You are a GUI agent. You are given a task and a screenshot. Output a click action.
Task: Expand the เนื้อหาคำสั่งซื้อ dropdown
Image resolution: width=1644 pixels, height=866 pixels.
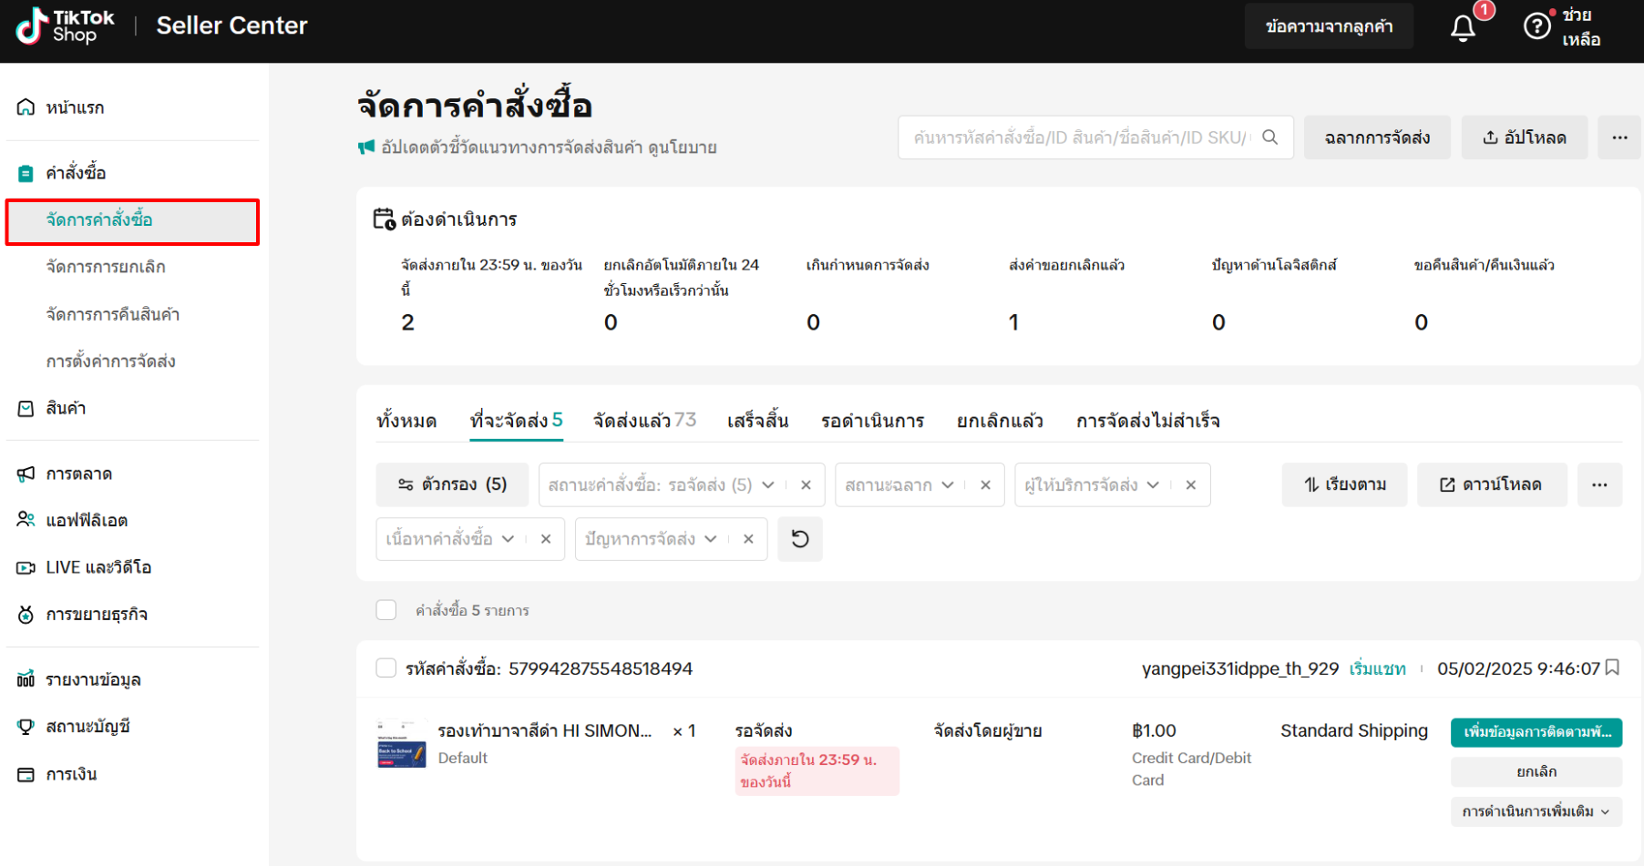click(508, 539)
